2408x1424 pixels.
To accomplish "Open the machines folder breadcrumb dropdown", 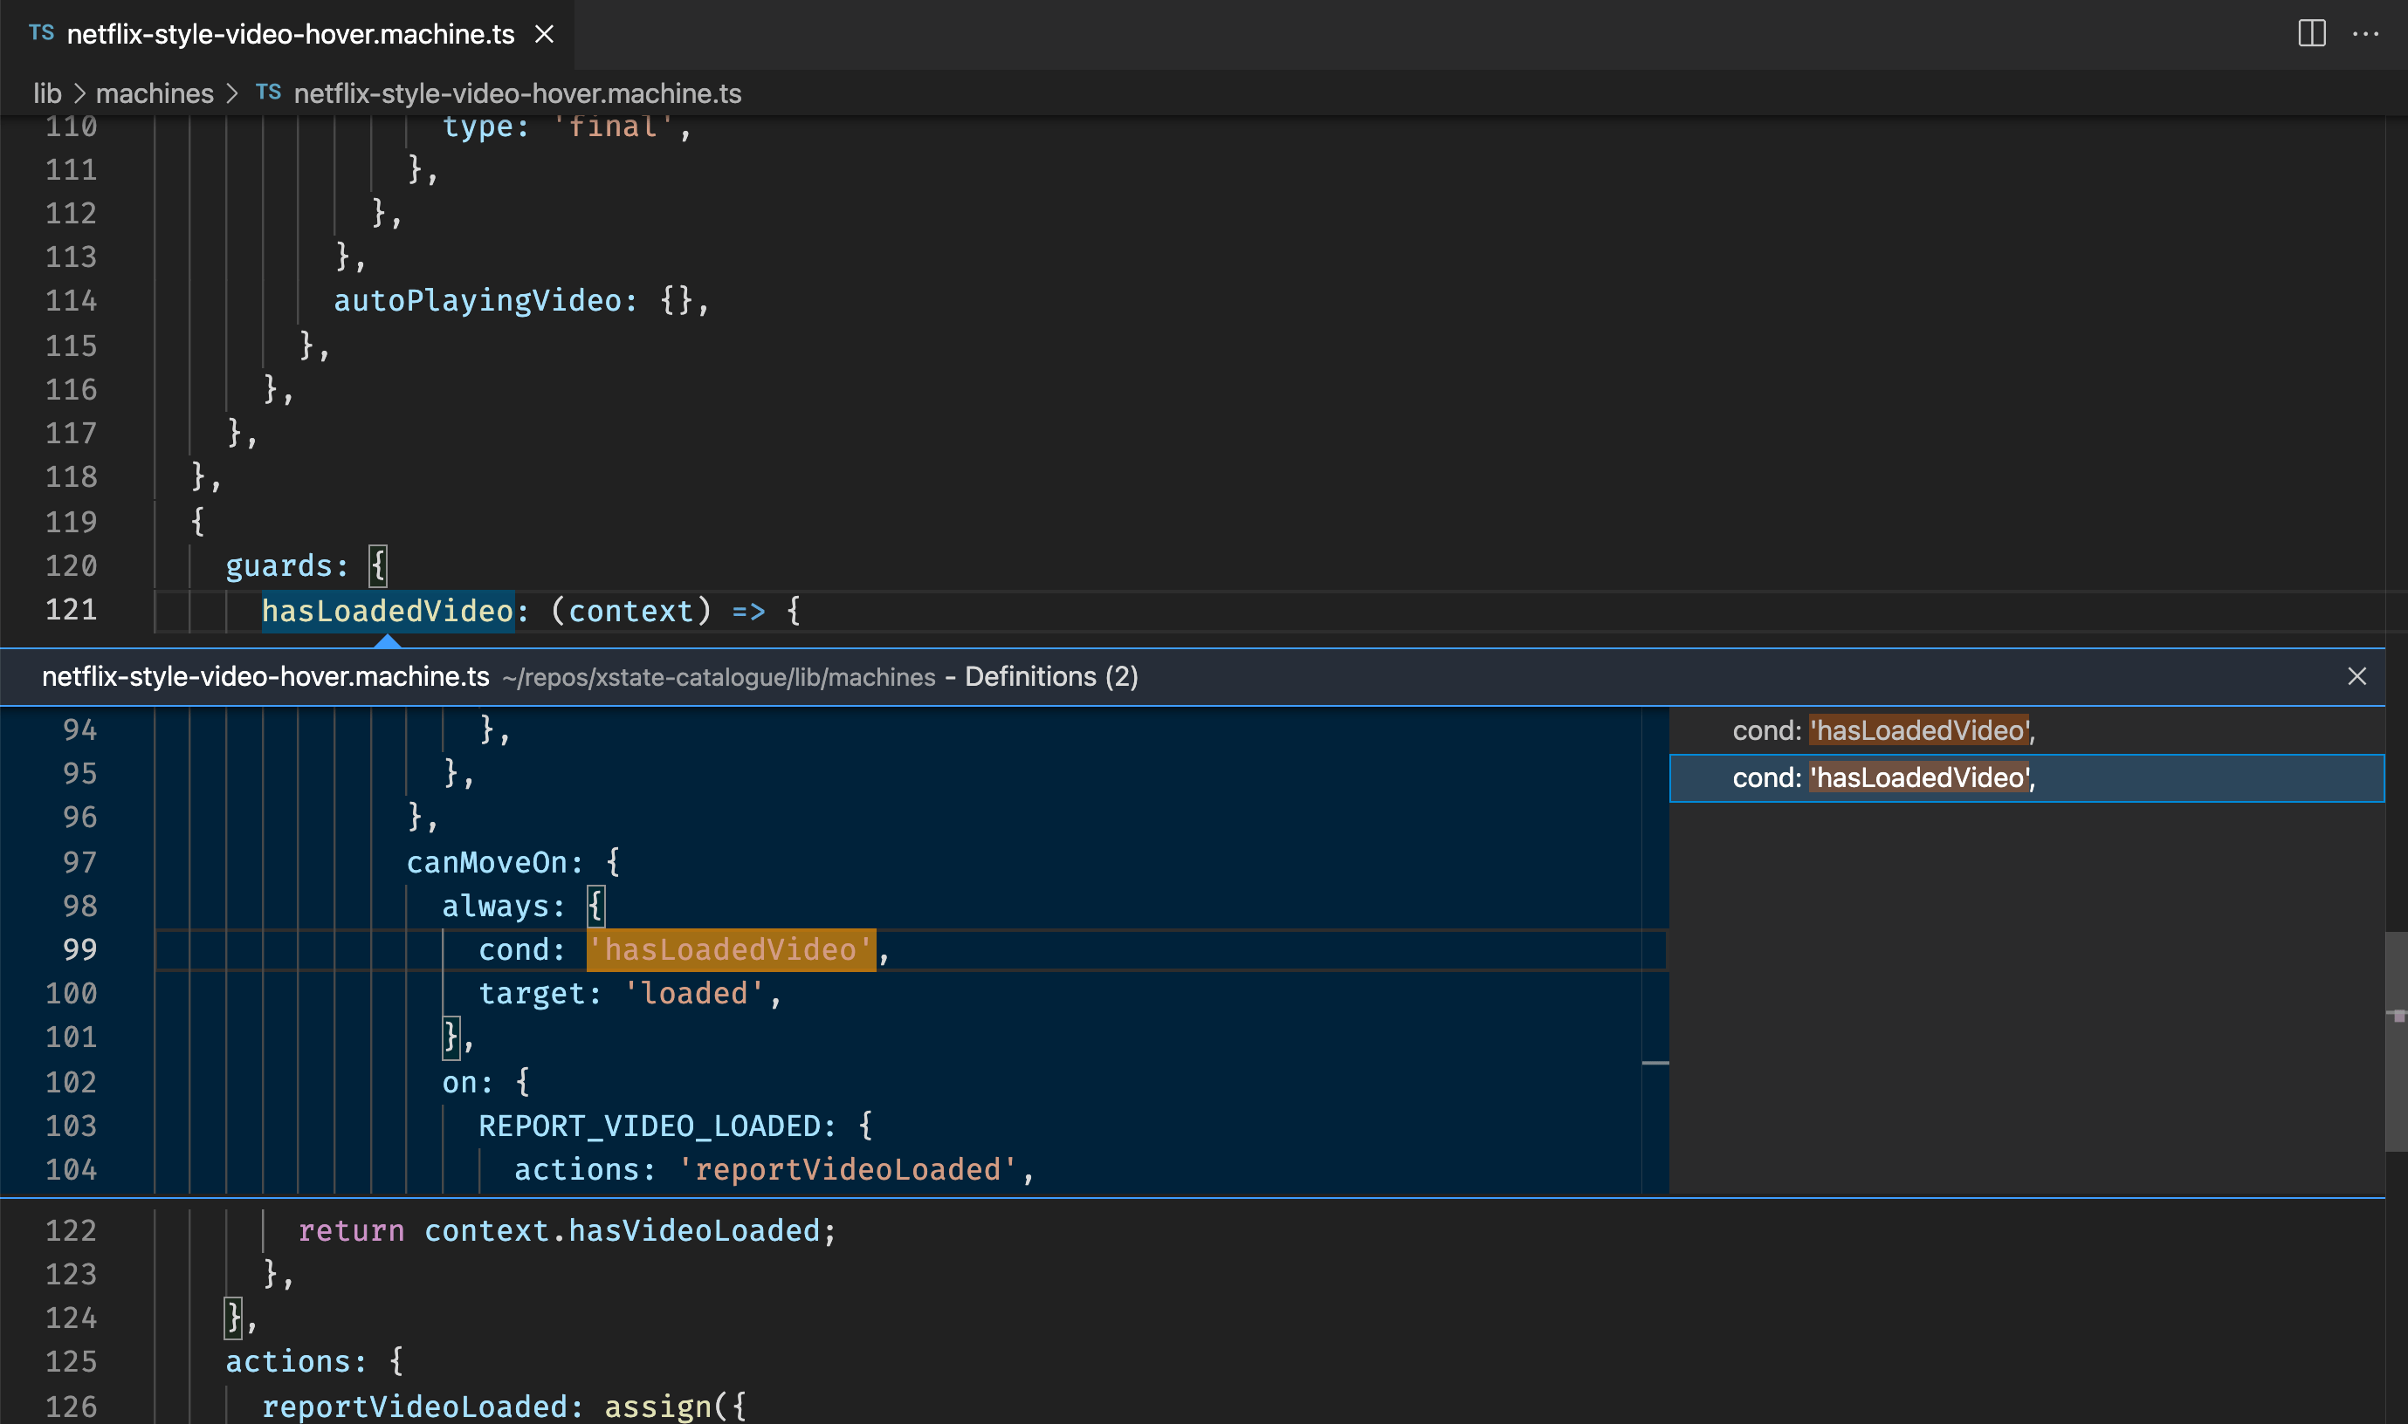I will 155,92.
